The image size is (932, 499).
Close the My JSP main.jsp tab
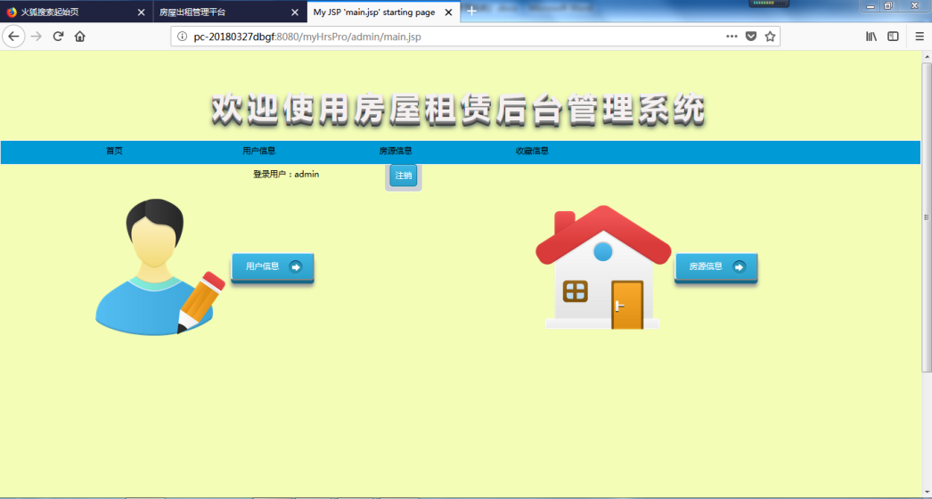pyautogui.click(x=449, y=12)
